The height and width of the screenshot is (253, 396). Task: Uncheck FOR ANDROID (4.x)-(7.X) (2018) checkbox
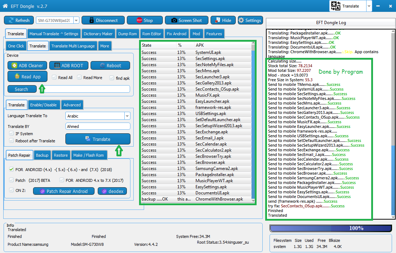point(11,169)
